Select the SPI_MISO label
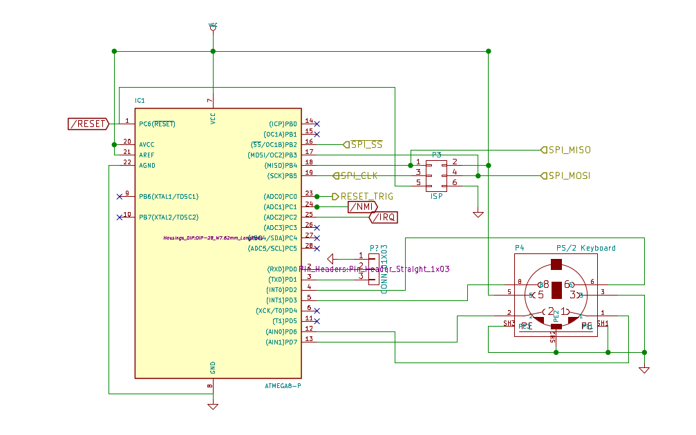The image size is (696, 435). 565,150
